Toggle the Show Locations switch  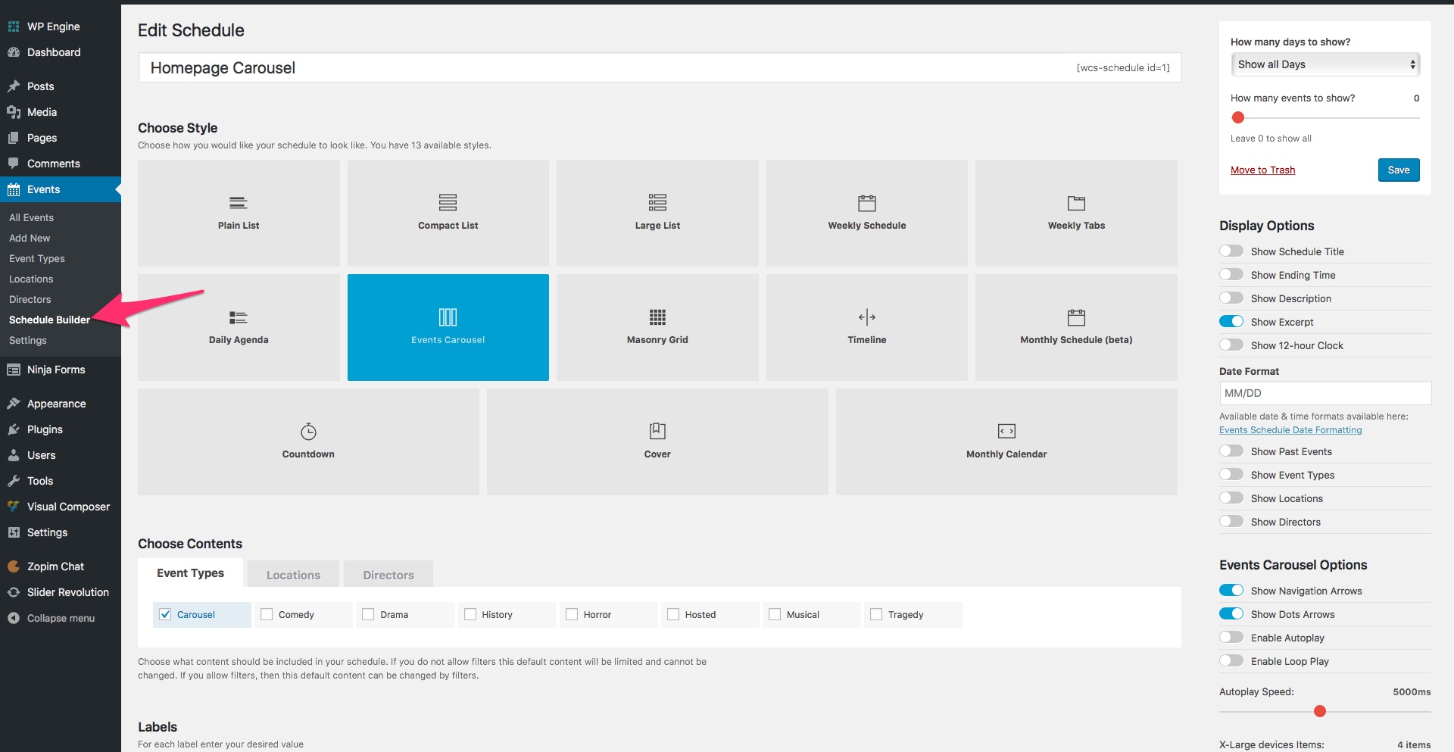1231,498
